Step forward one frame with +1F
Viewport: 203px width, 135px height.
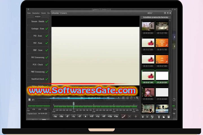(x=92, y=116)
